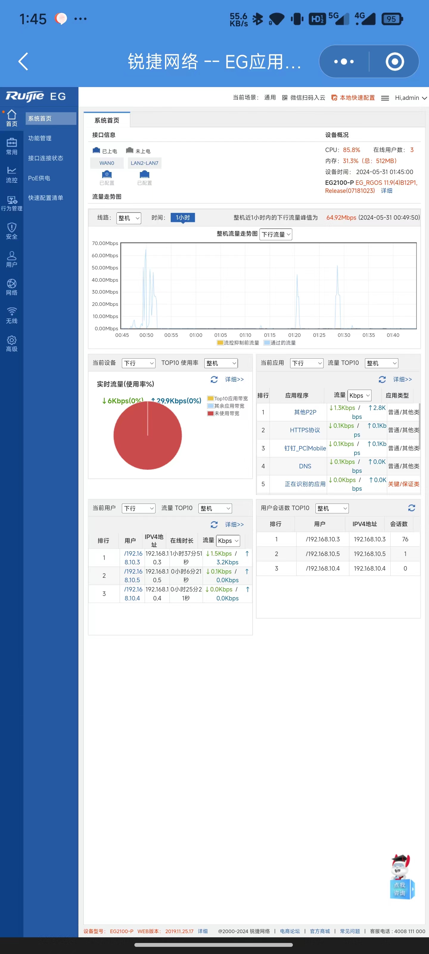The image size is (429, 954).
Task: Toggle the 通过的流量 legend item
Action: [279, 343]
